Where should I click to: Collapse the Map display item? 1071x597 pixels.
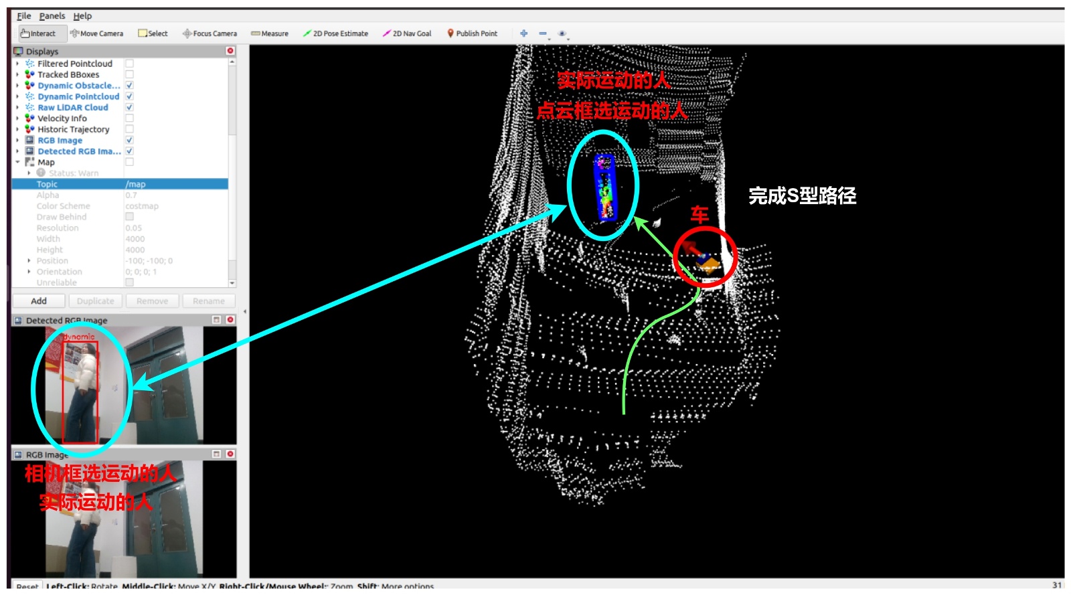point(17,162)
